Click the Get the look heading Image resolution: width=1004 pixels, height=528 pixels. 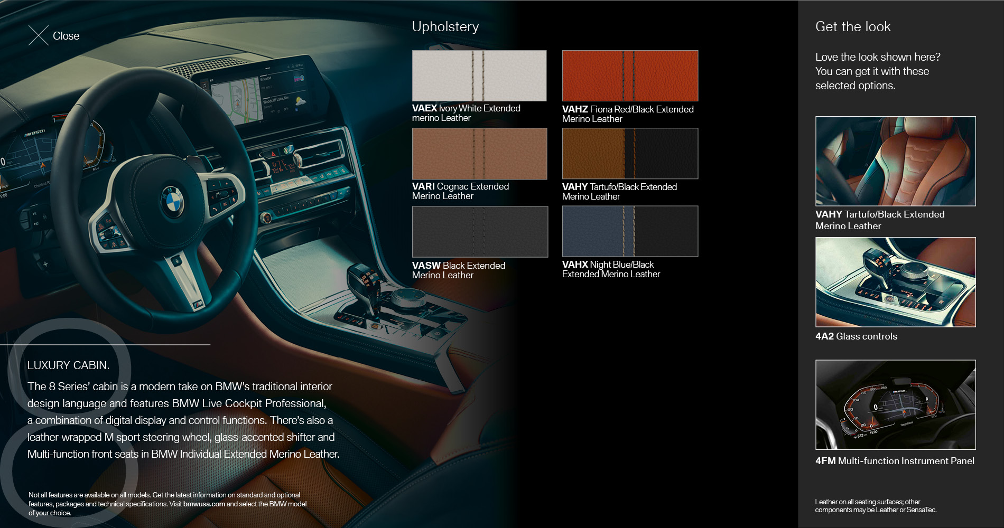click(x=853, y=26)
